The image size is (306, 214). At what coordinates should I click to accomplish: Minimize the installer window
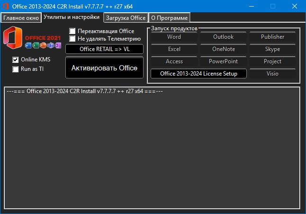[x=251, y=6]
